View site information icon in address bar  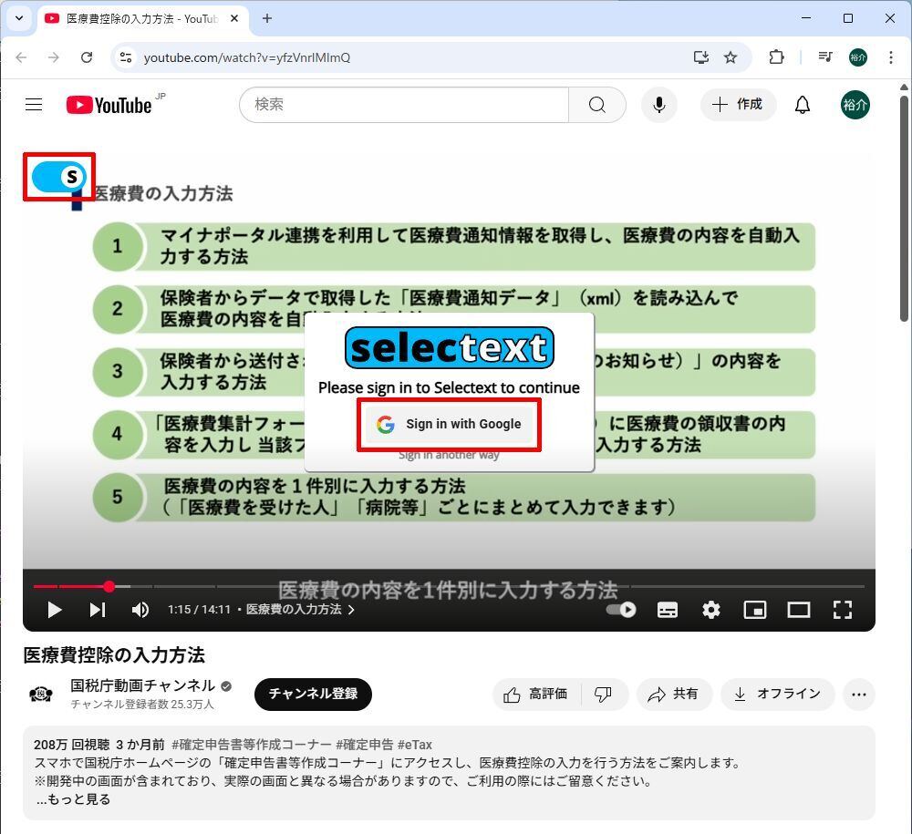click(x=126, y=57)
